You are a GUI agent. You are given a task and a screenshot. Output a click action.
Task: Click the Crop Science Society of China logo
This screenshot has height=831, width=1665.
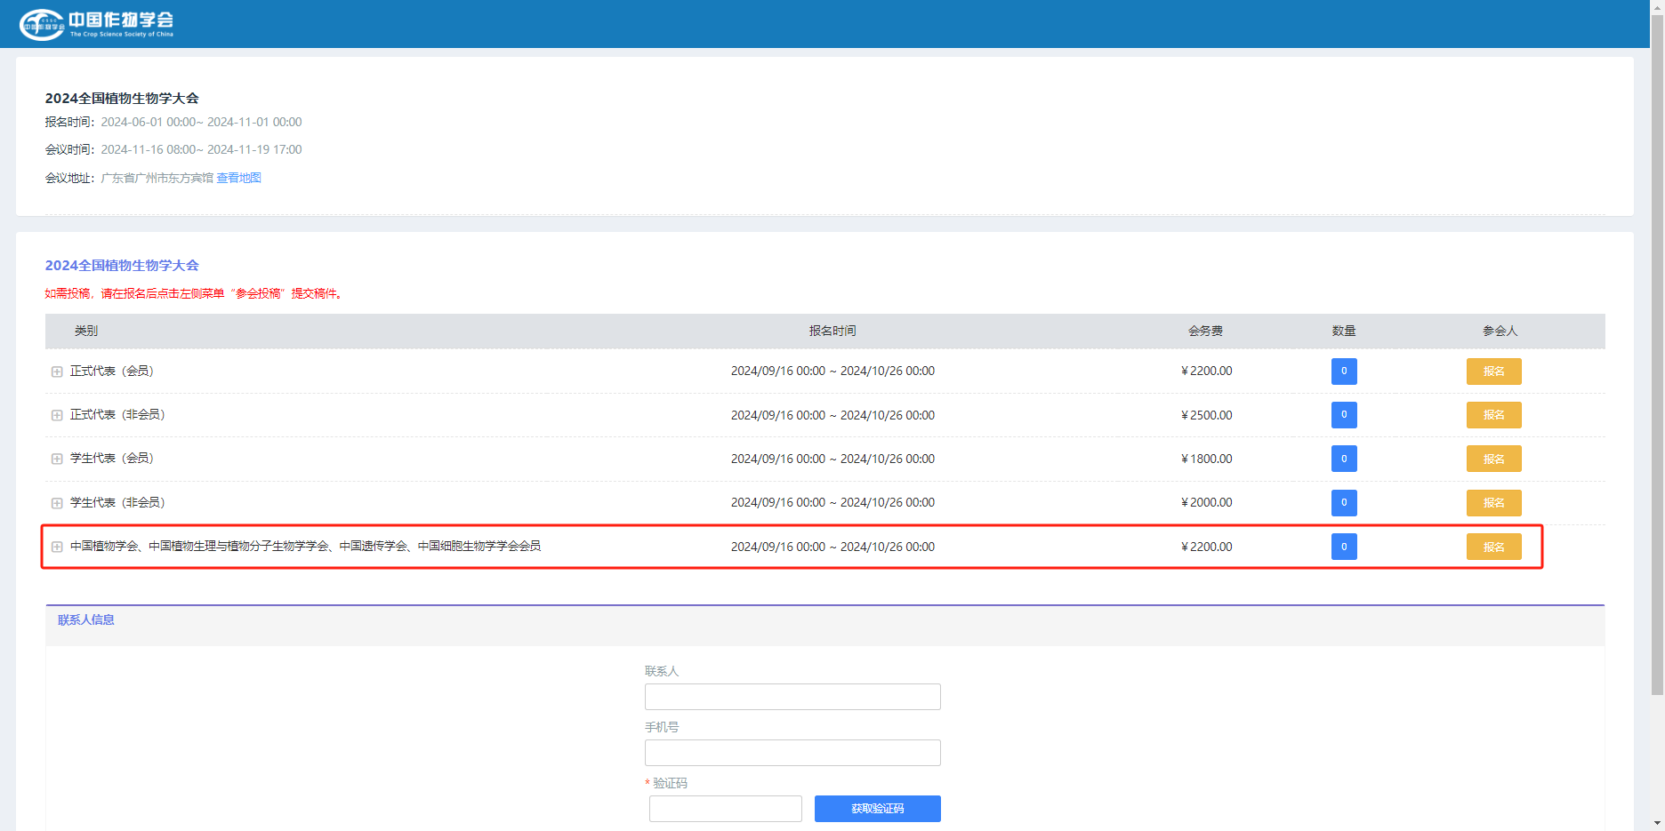(96, 24)
